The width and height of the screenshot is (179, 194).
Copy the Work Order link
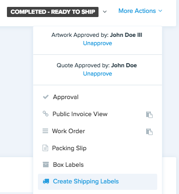[149, 132]
